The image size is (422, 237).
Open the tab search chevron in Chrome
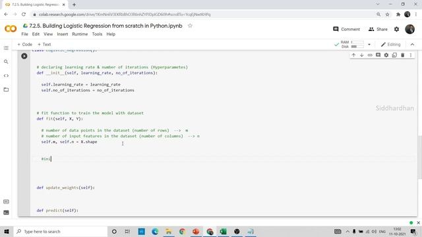378,4
